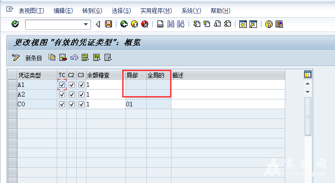Viewport: 335px width, 183px height.
Task: Save with the floppy disk icon
Action: point(109,24)
